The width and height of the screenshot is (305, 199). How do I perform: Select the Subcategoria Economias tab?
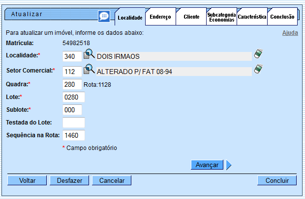click(x=221, y=17)
